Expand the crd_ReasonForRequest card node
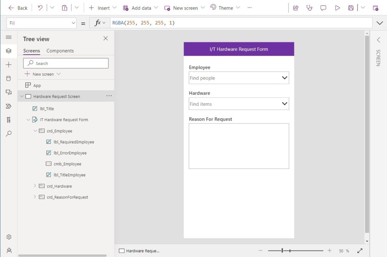The image size is (387, 257). 35,197
